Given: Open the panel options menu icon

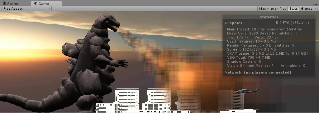Looking at the screenshot, I should click(316, 4).
